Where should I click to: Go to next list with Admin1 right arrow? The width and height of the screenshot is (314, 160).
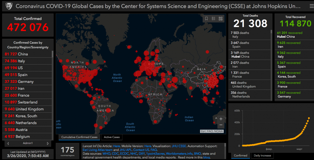coord(48,144)
